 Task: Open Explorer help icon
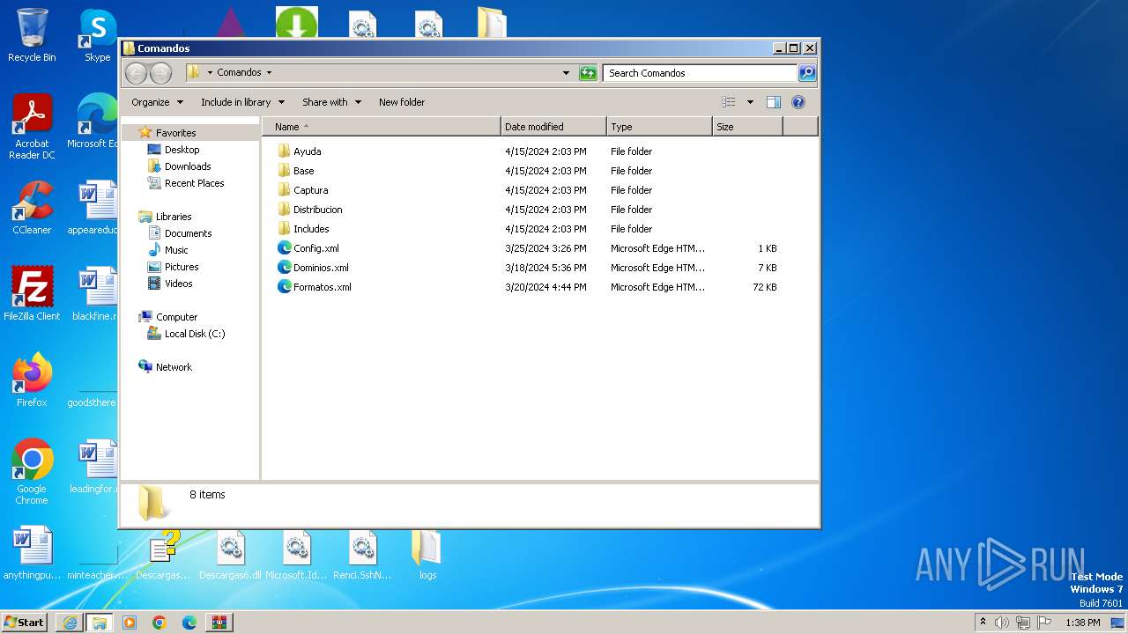pyautogui.click(x=798, y=102)
